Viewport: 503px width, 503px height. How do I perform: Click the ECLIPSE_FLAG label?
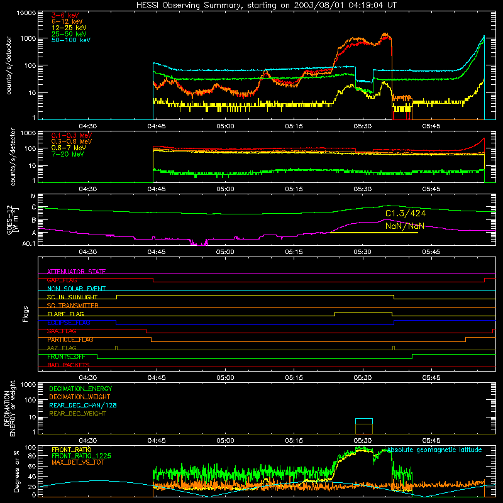pos(69,323)
